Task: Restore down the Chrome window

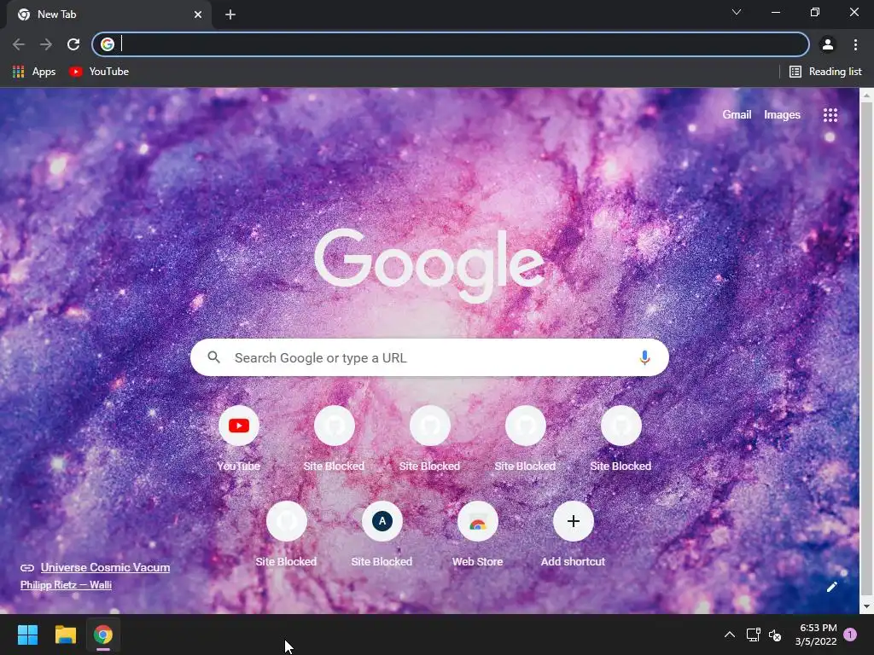Action: tap(815, 12)
